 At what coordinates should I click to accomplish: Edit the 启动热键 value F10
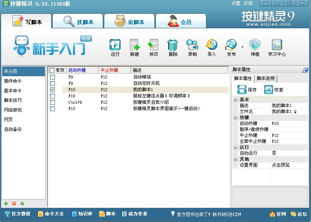click(289, 123)
